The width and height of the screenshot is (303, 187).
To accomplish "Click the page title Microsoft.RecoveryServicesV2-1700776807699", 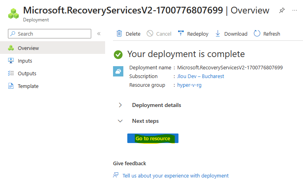I will tap(123, 10).
